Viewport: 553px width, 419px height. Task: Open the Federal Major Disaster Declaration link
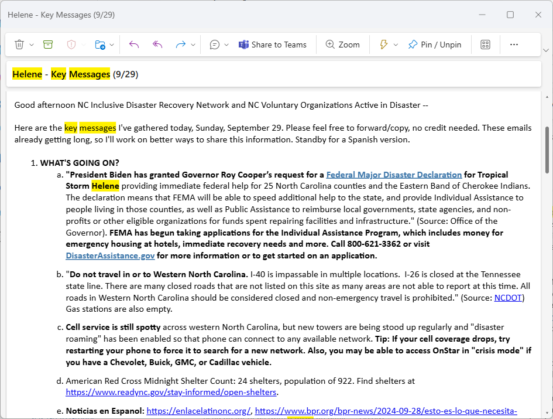click(x=394, y=175)
